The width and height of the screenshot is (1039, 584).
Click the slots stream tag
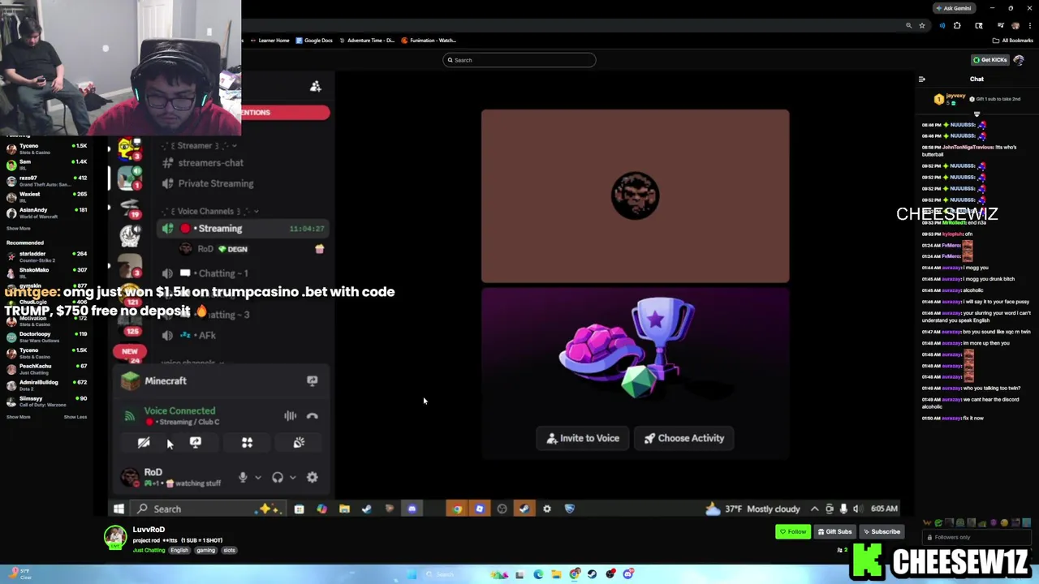point(229,551)
